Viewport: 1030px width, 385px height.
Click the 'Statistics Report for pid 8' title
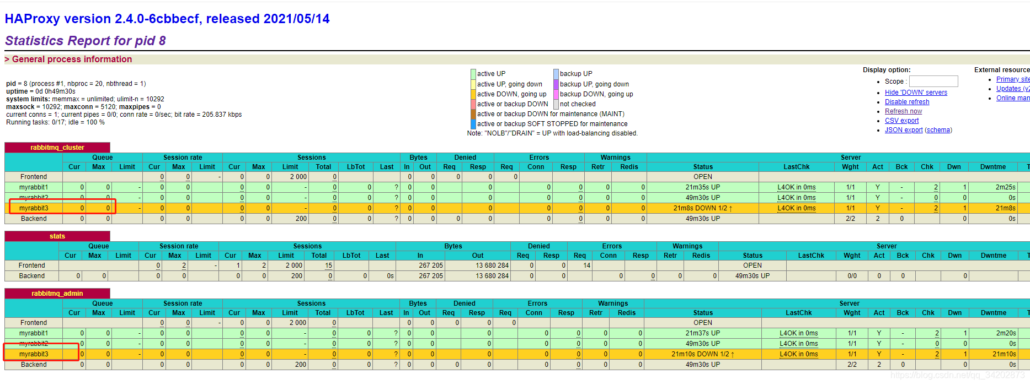click(x=86, y=41)
